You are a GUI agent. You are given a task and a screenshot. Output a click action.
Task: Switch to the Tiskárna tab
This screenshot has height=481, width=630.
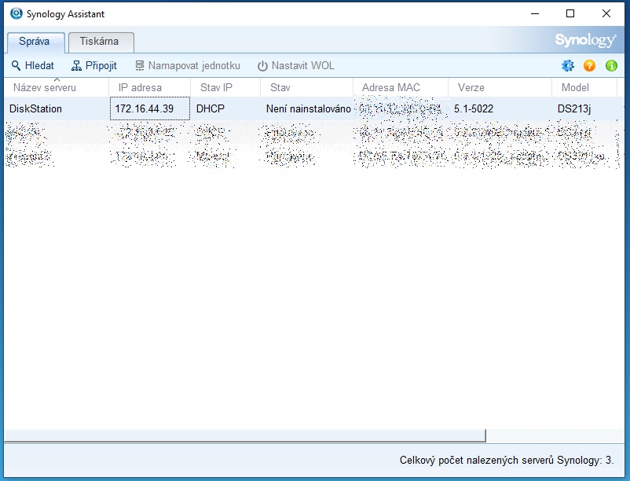tap(100, 42)
